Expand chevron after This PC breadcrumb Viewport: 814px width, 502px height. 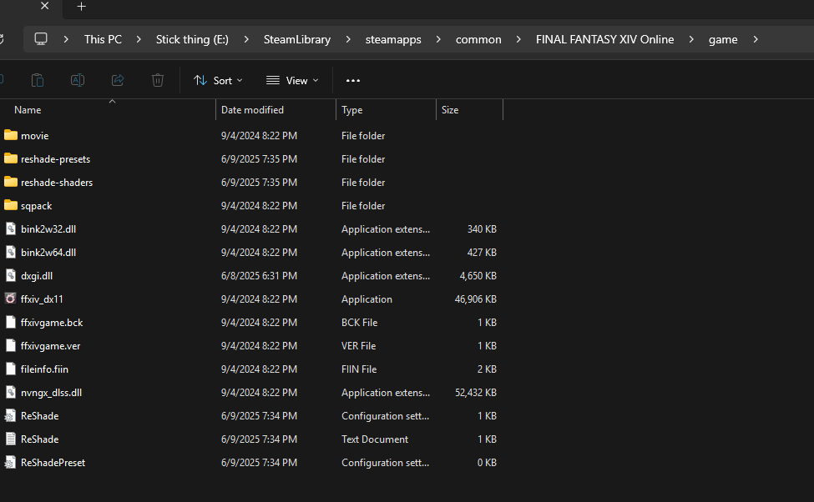138,39
